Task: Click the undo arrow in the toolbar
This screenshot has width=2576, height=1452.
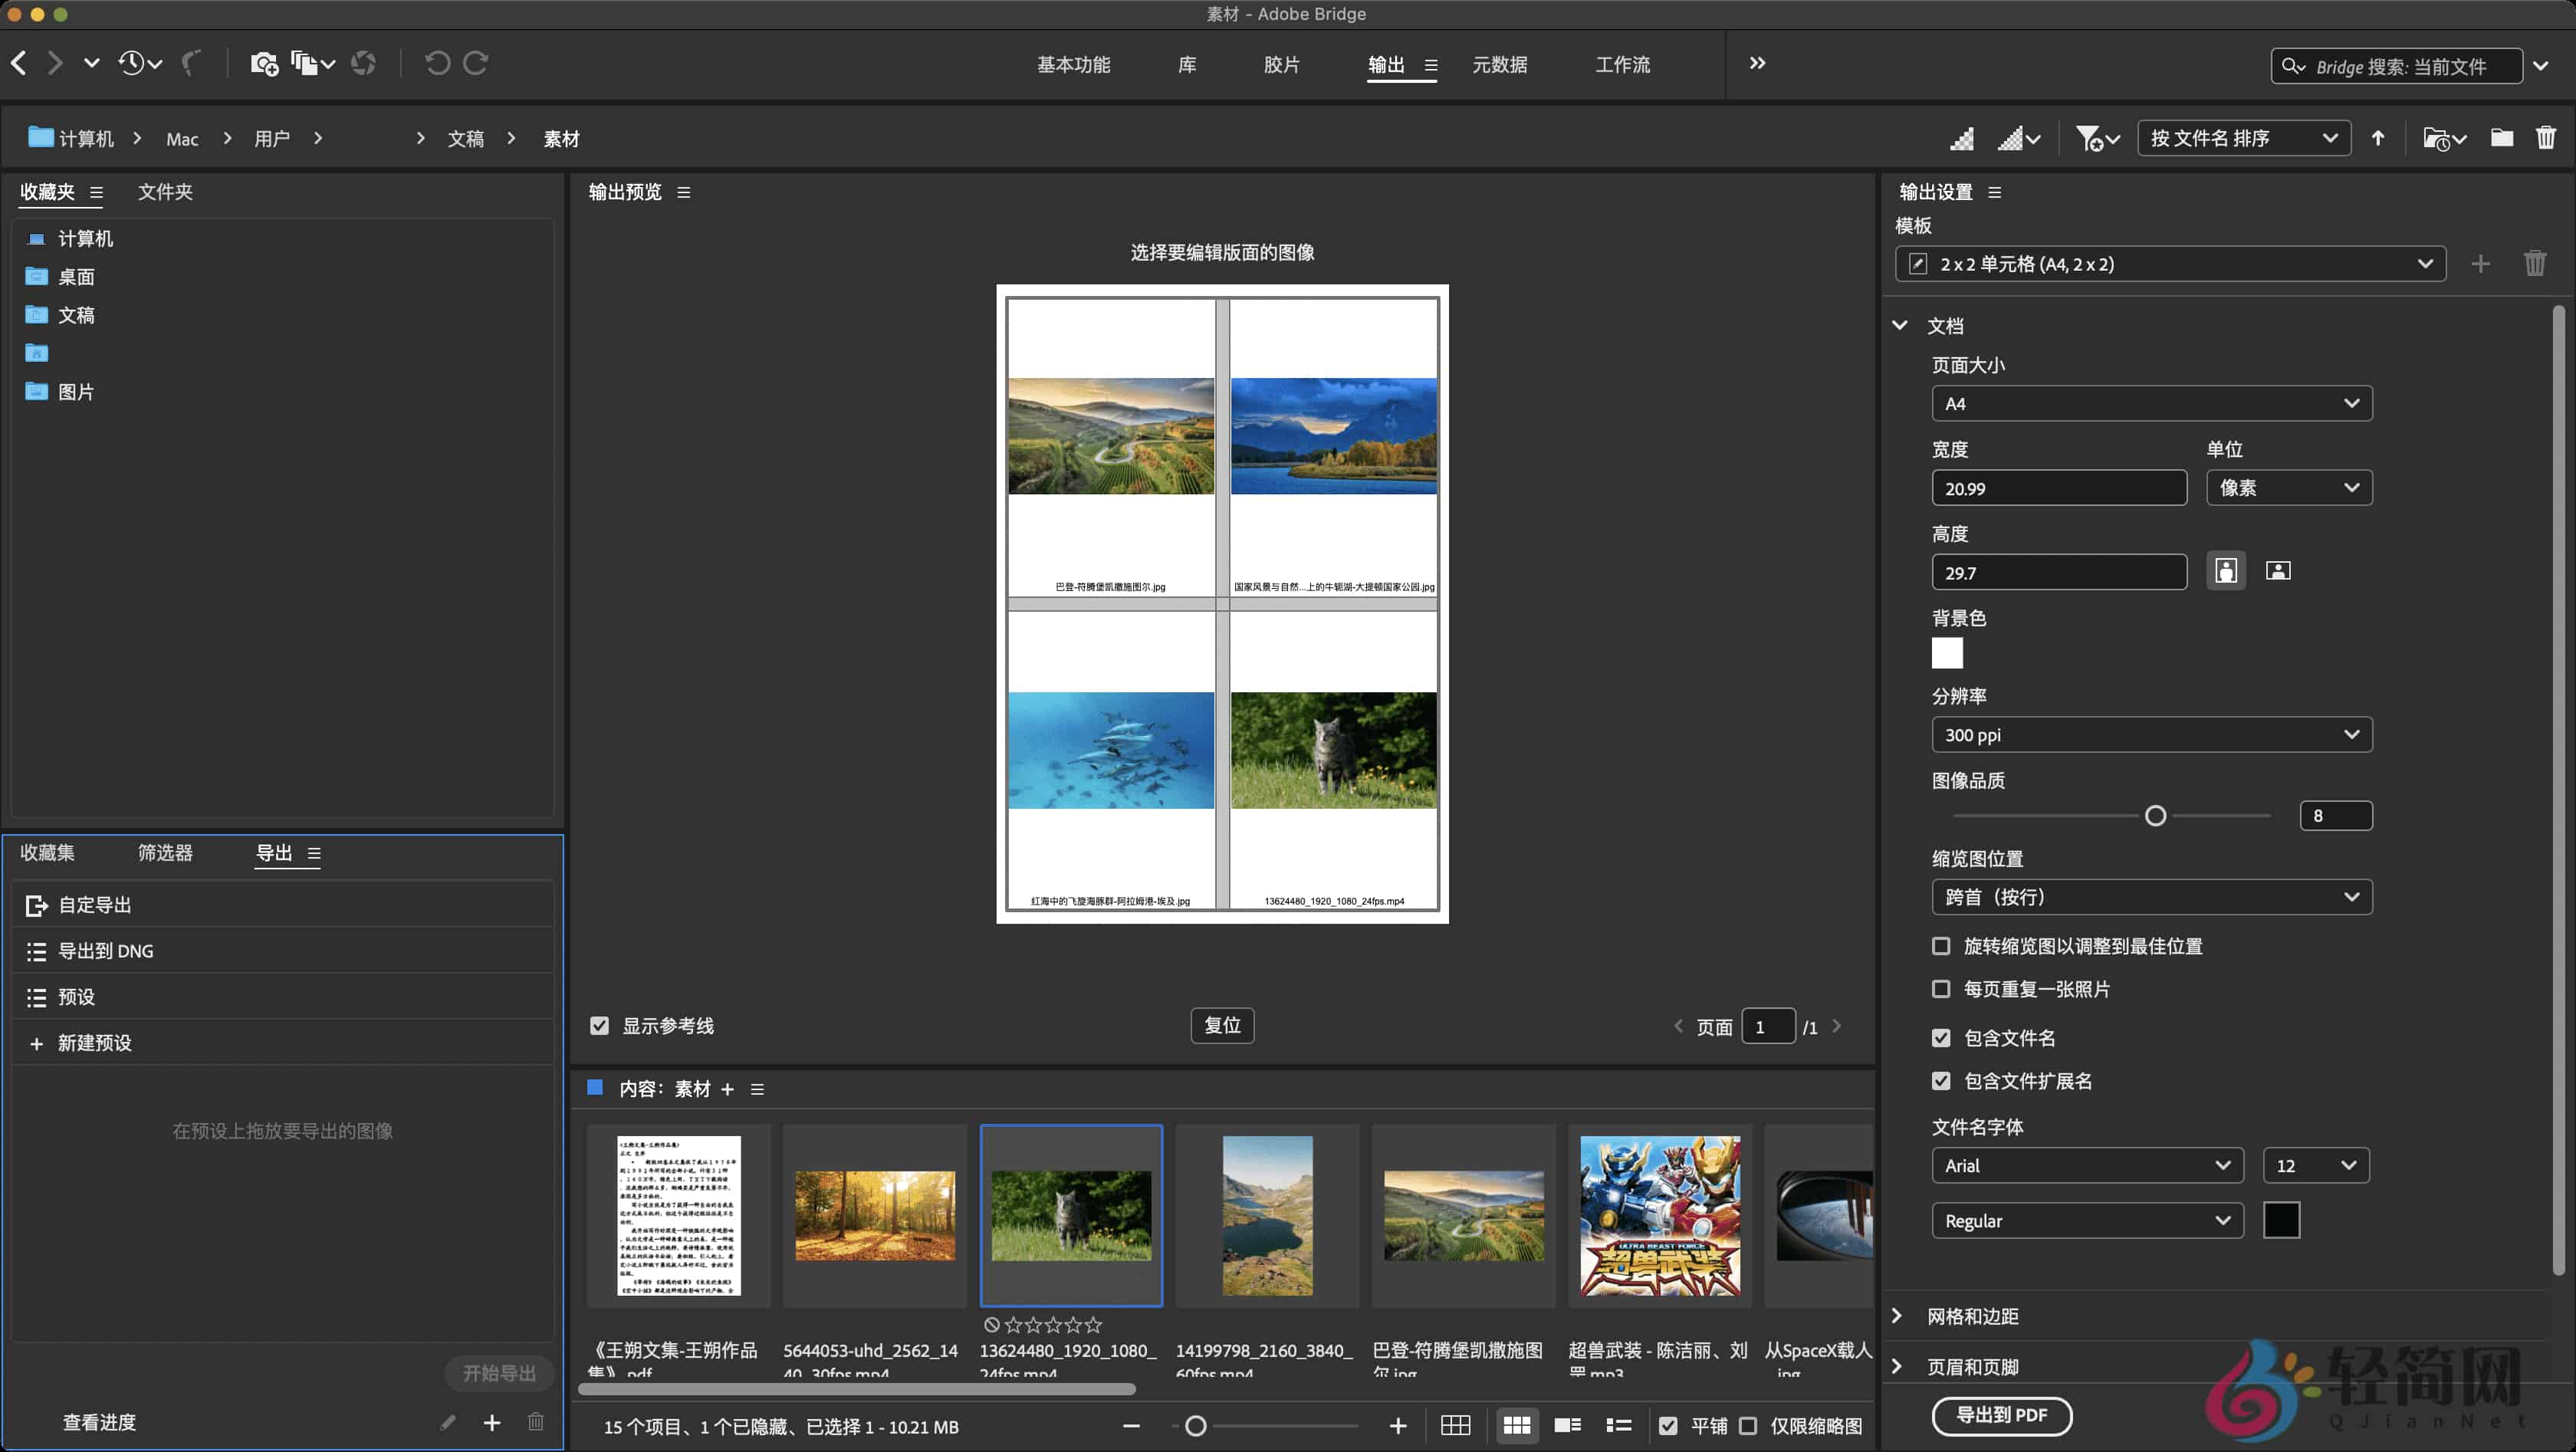Action: 437,63
